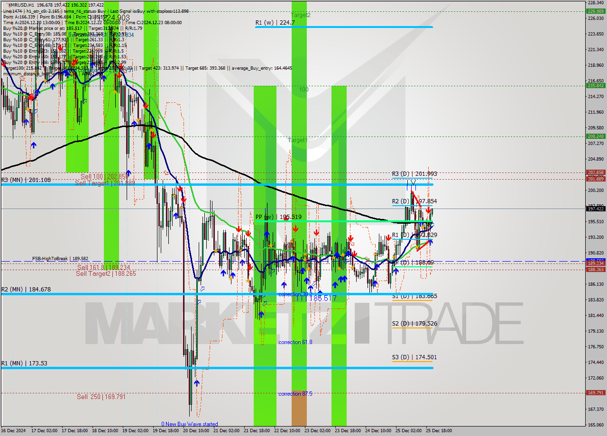The image size is (607, 436).
Task: Click the '22 Dec 10:00' time axis label
Action: (x=287, y=431)
